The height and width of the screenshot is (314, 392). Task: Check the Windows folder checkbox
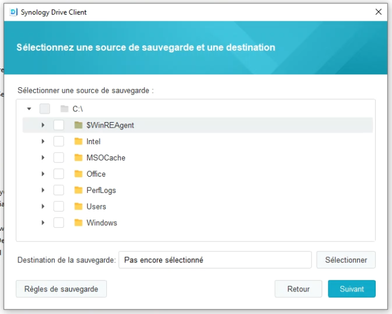pos(58,223)
